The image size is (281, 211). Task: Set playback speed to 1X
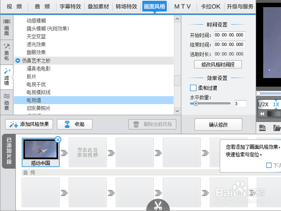click(x=276, y=104)
